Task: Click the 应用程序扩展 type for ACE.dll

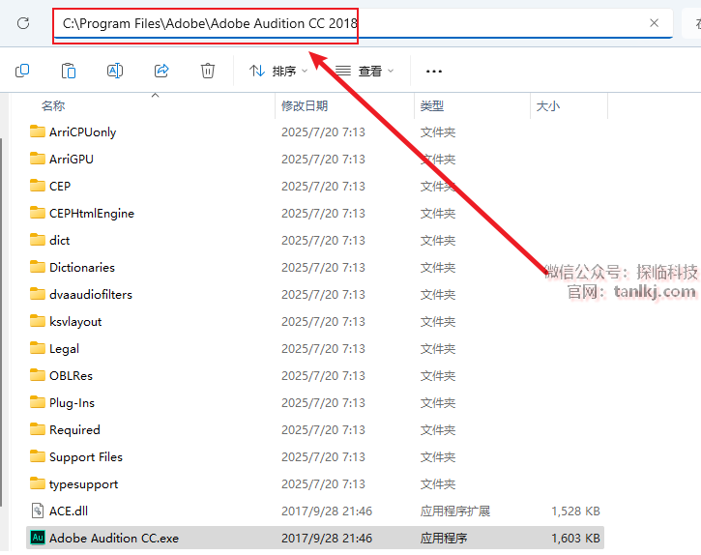Action: [x=455, y=511]
